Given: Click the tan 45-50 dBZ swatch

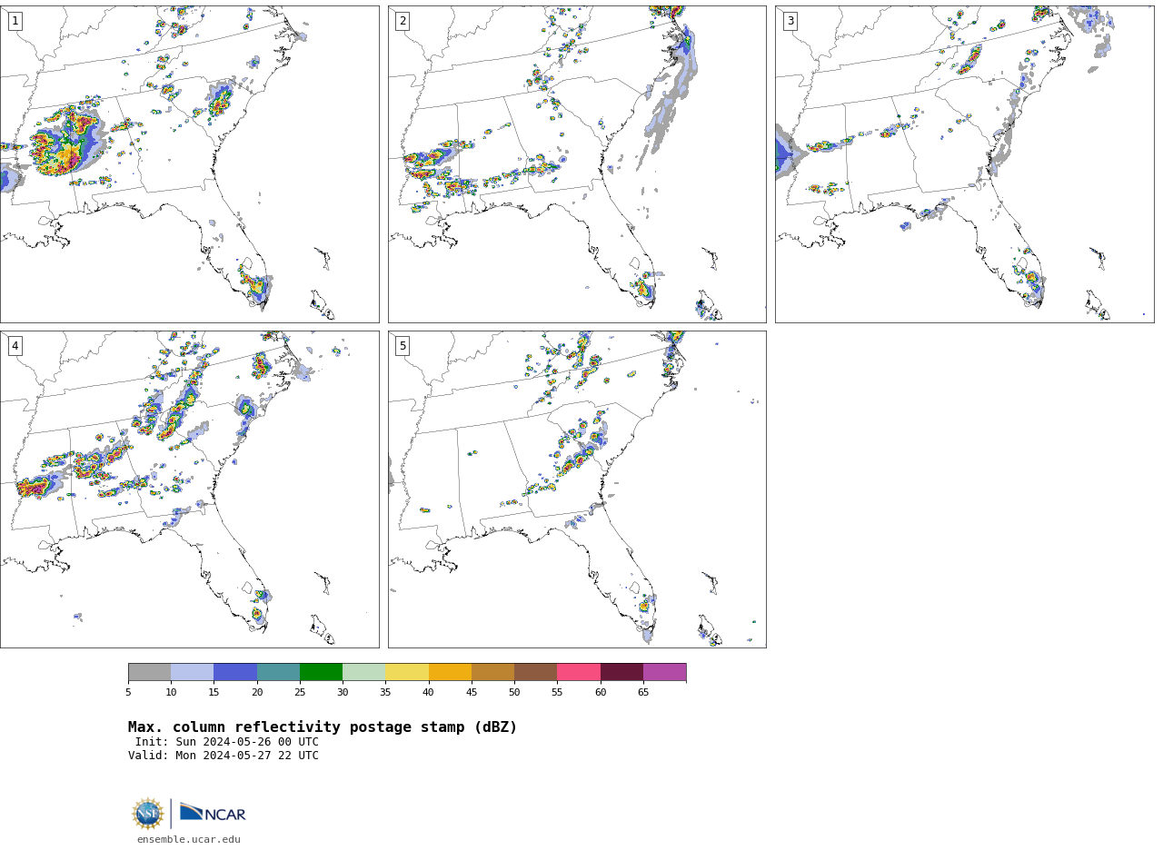Looking at the screenshot, I should 492,672.
